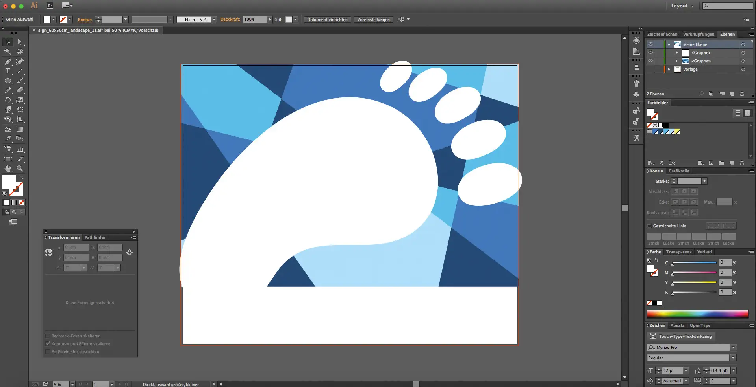Open the Zeichenflächen tab
The image size is (756, 387).
(x=662, y=34)
